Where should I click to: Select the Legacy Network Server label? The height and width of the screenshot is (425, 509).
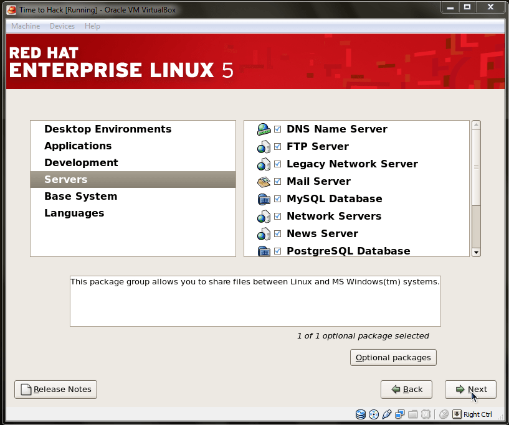tap(352, 164)
